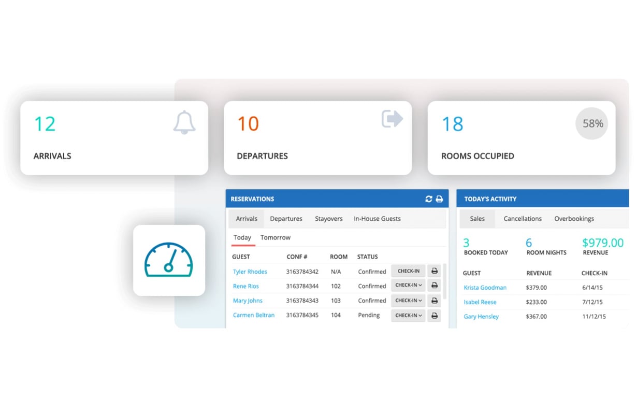Image resolution: width=636 pixels, height=398 pixels.
Task: Print Carmen Beltran reservation
Action: (435, 315)
